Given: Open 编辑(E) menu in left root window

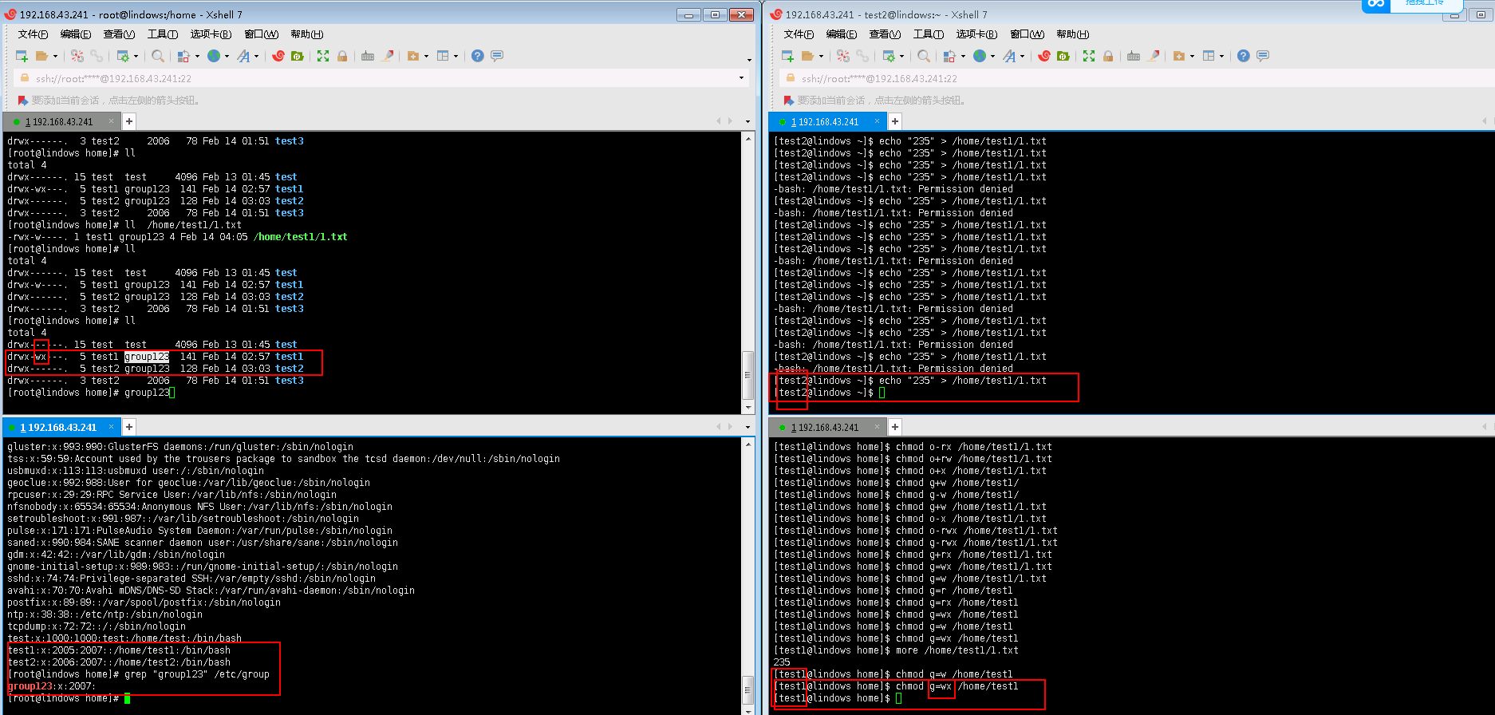Looking at the screenshot, I should [x=75, y=34].
